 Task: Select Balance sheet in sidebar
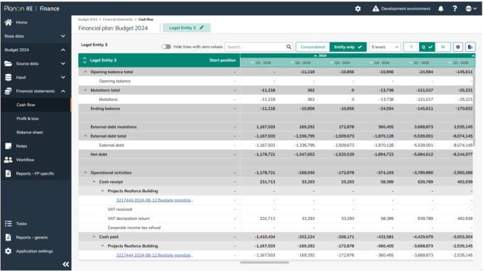click(x=30, y=132)
